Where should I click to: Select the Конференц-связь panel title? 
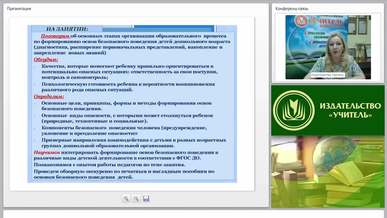tap(292, 8)
